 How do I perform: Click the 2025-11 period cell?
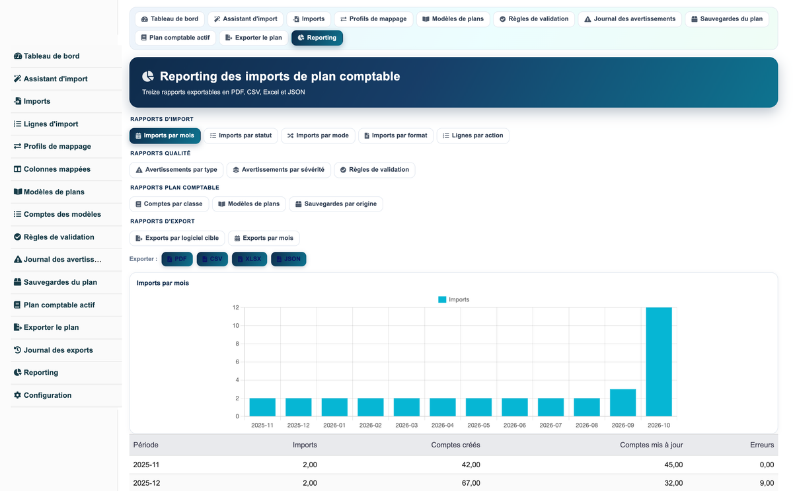[x=146, y=465]
